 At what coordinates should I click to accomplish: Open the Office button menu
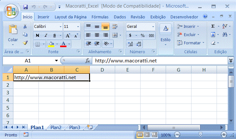point(11,11)
